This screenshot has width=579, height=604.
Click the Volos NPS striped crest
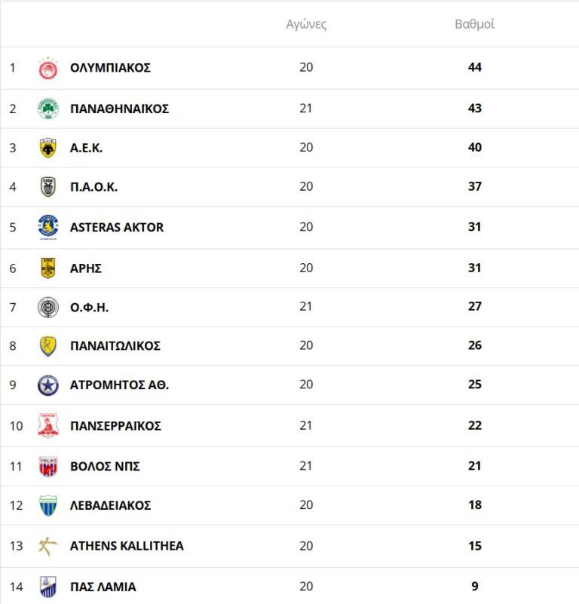(x=48, y=467)
